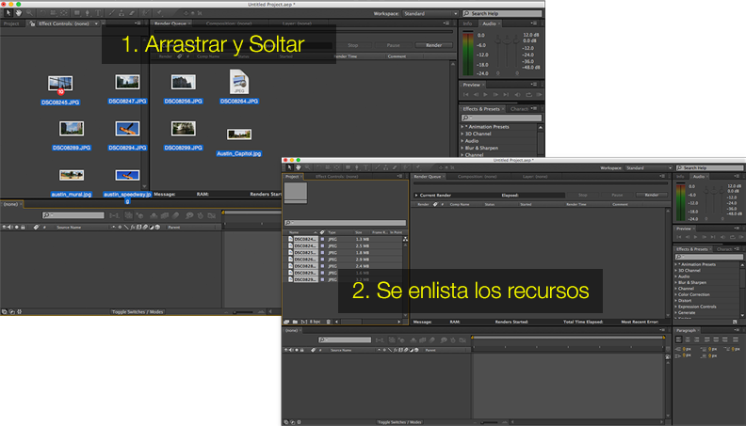Select the Hand tool in the back window
The width and height of the screenshot is (746, 426).
pos(19,13)
